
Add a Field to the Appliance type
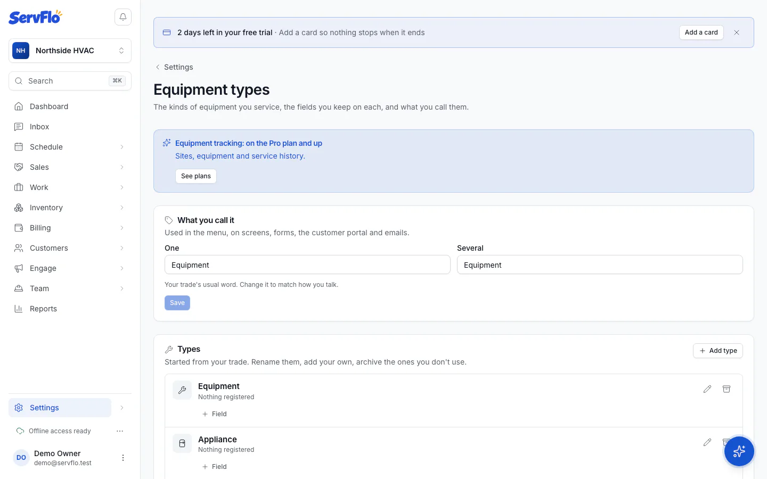click(x=215, y=467)
